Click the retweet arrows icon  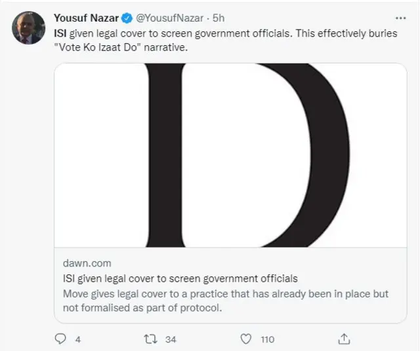(x=150, y=339)
